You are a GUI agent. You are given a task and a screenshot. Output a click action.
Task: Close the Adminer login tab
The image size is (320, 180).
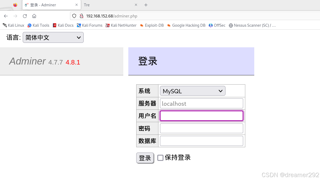[x=77, y=5]
